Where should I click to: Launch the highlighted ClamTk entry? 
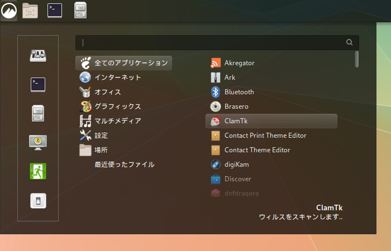click(271, 121)
